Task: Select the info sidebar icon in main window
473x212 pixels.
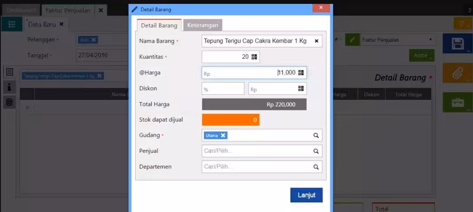Action: (10, 87)
